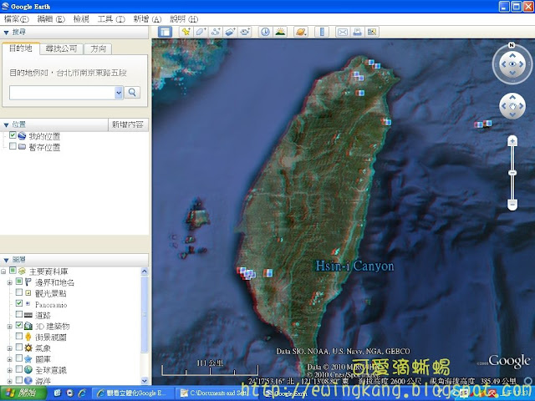Click the Gallery star layer icon
Image resolution: width=535 pixels, height=401 pixels.
[28, 358]
